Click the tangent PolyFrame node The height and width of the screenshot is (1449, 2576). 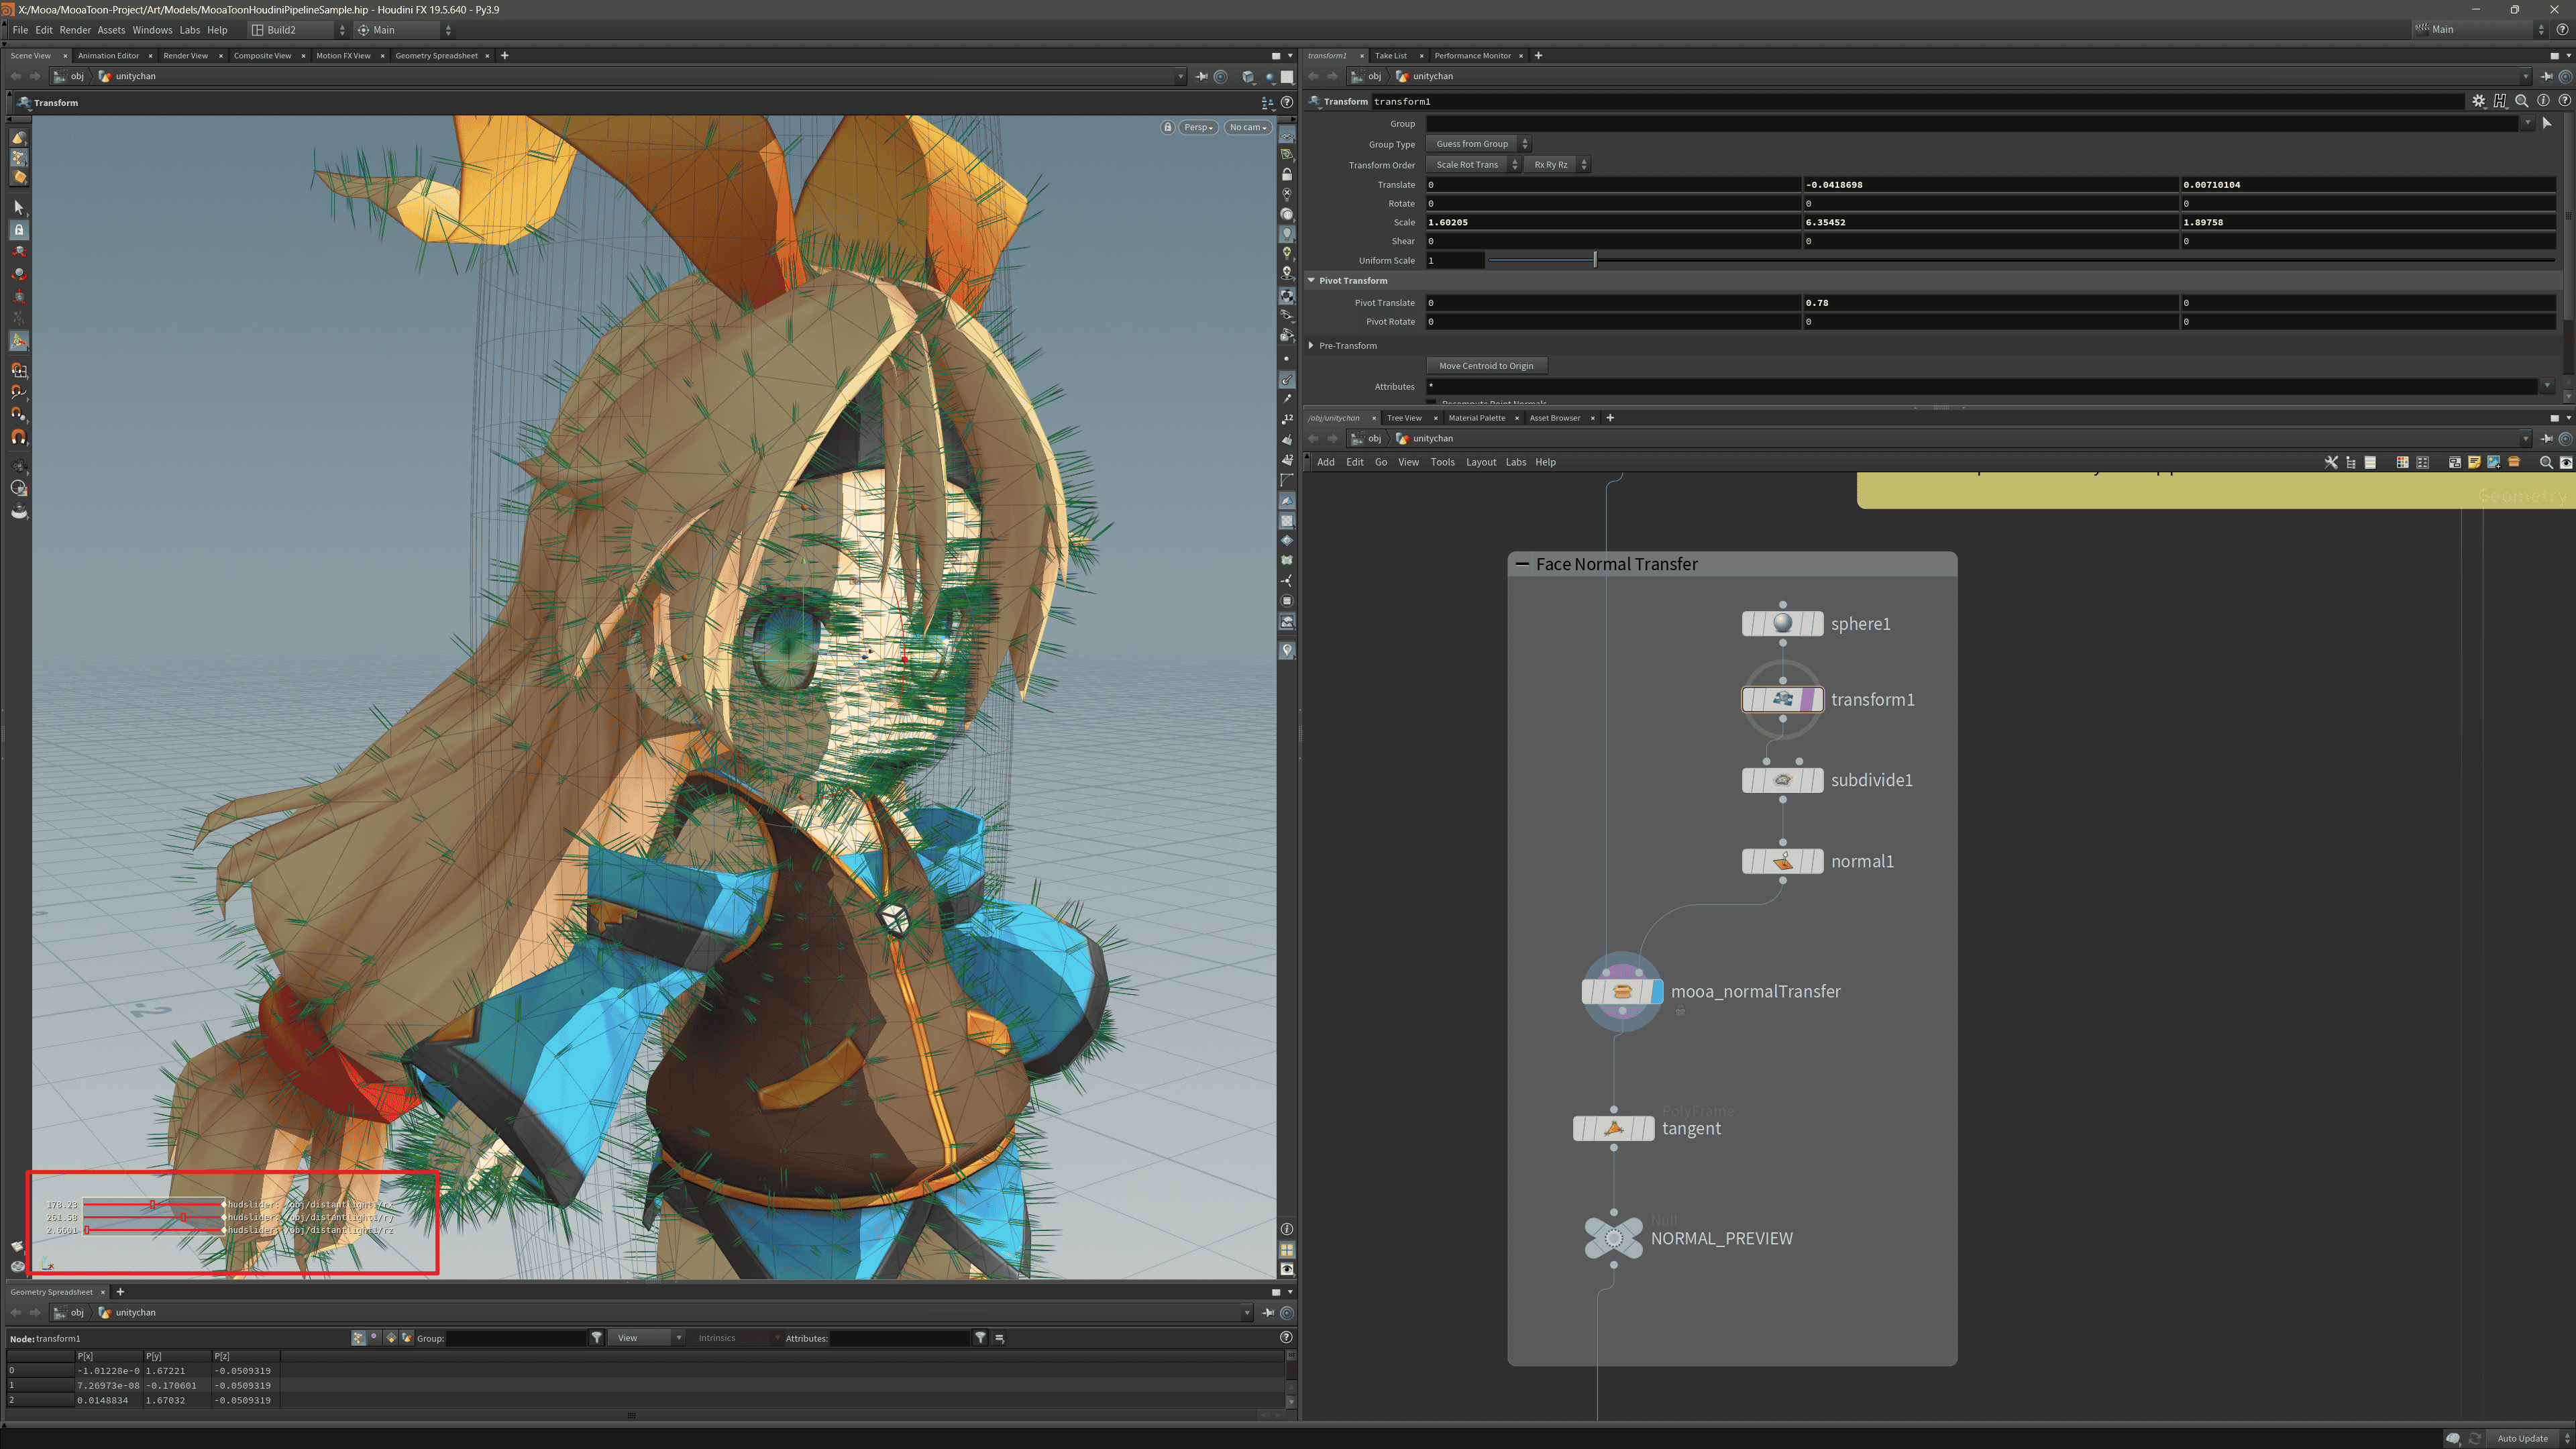coord(1613,1129)
